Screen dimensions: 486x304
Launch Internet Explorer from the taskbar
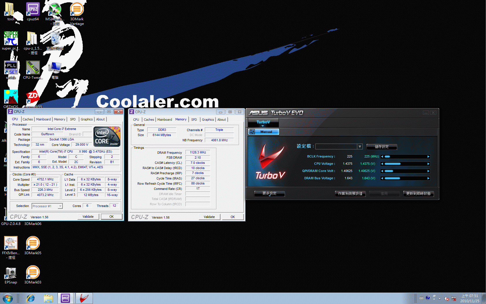[x=30, y=298]
